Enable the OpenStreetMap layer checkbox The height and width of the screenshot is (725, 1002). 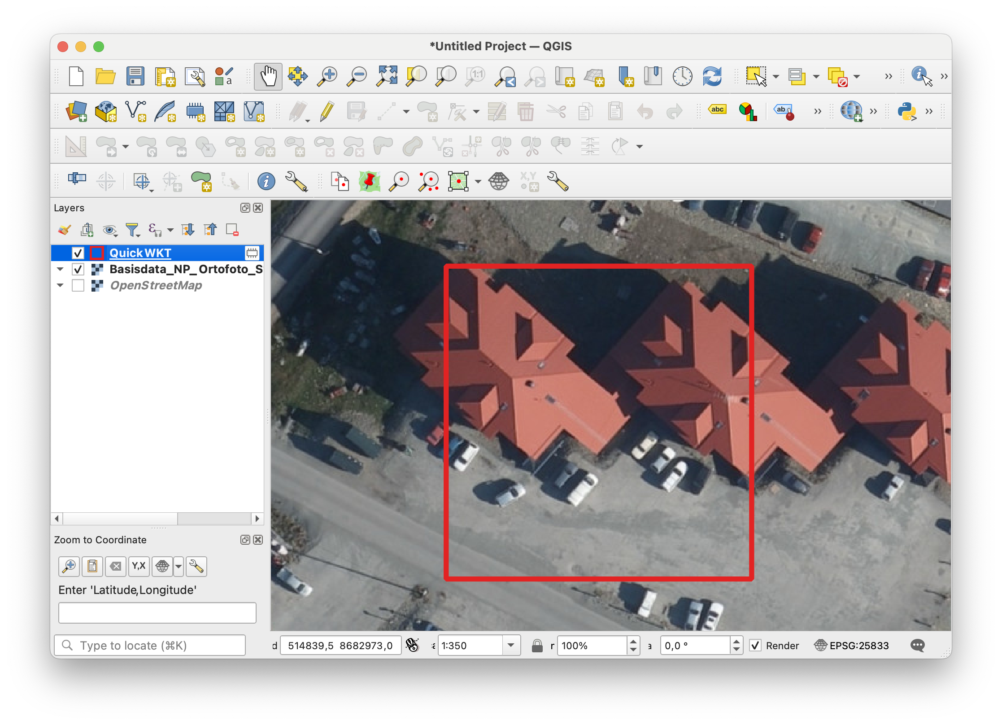pyautogui.click(x=78, y=285)
